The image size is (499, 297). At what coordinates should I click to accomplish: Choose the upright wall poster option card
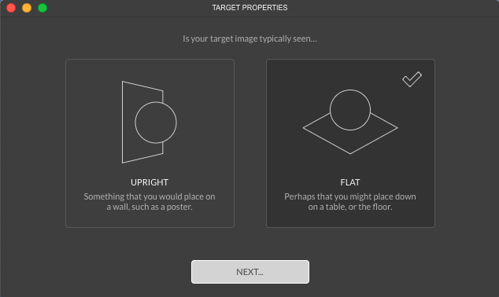coord(150,143)
